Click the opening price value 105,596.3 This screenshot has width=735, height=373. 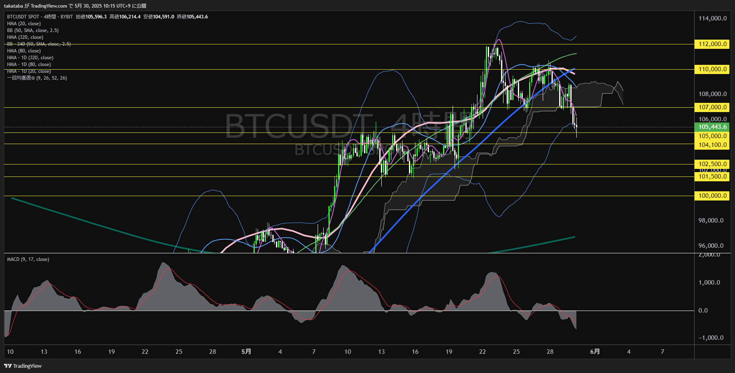tap(96, 17)
